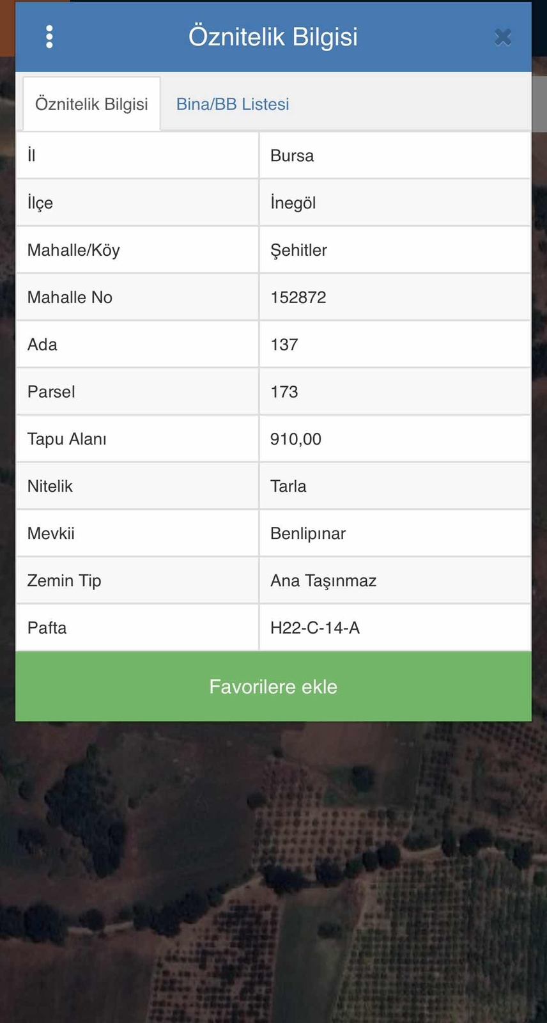Image resolution: width=547 pixels, height=1023 pixels.
Task: Switch to the Bina/BB Listesi tab
Action: click(232, 104)
